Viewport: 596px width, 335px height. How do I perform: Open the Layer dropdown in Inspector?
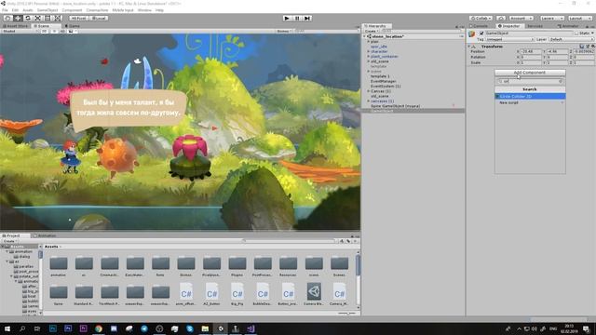tap(571, 39)
